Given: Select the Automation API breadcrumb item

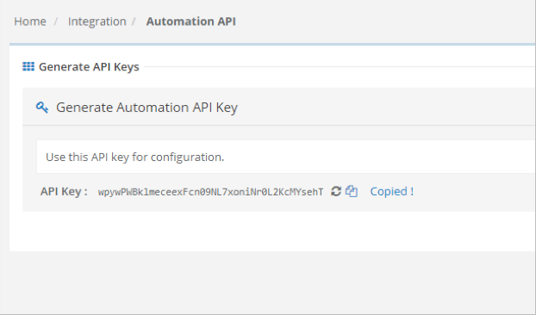Looking at the screenshot, I should click(x=191, y=22).
